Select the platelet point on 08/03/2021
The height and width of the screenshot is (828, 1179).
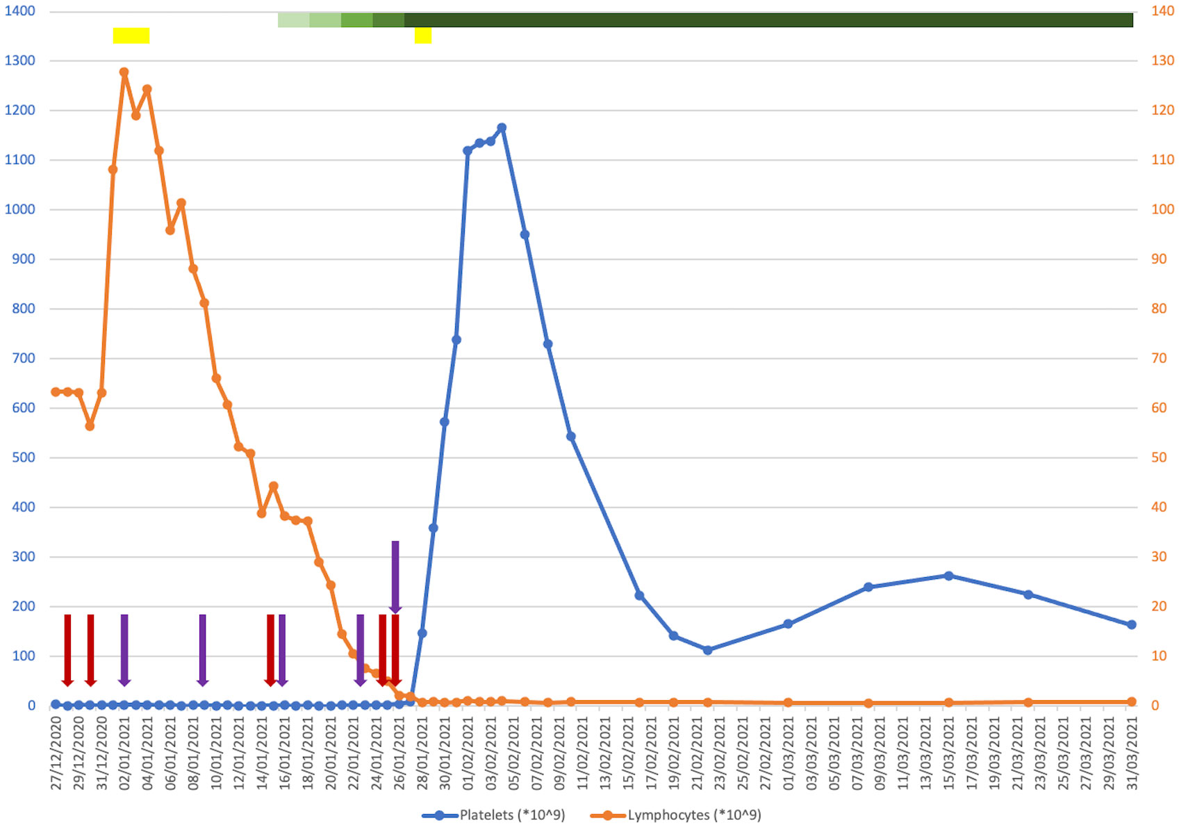click(x=868, y=587)
